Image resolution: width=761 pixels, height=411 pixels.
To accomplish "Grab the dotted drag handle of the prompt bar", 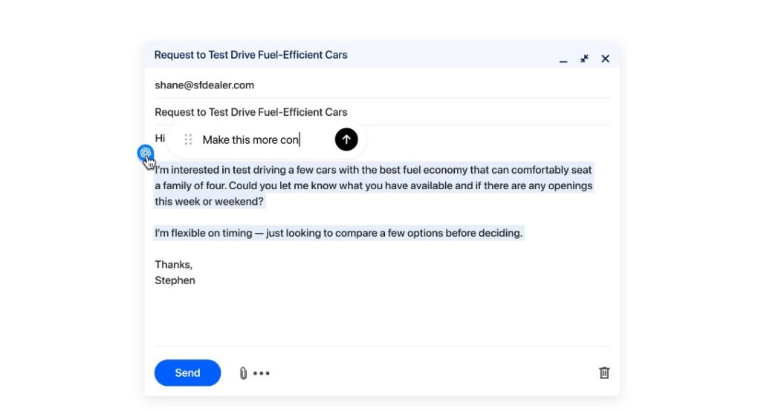I will [188, 139].
